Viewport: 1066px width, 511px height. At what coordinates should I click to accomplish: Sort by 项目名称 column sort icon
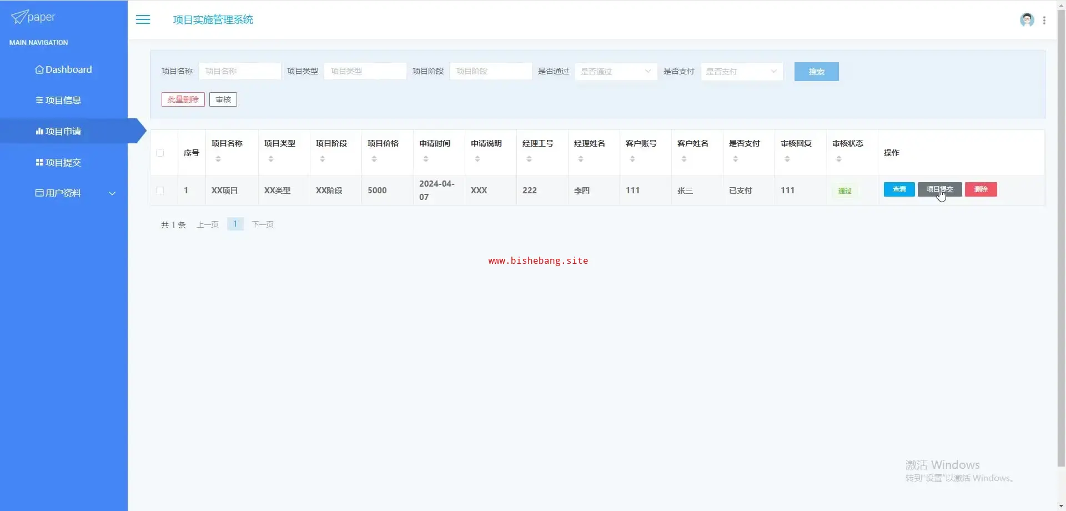[218, 159]
